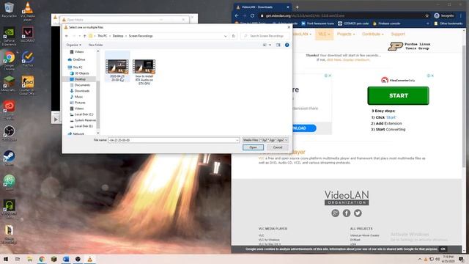Image resolution: width=469 pixels, height=264 pixels.
Task: Open Steam desktop shortcut
Action: tap(9, 158)
